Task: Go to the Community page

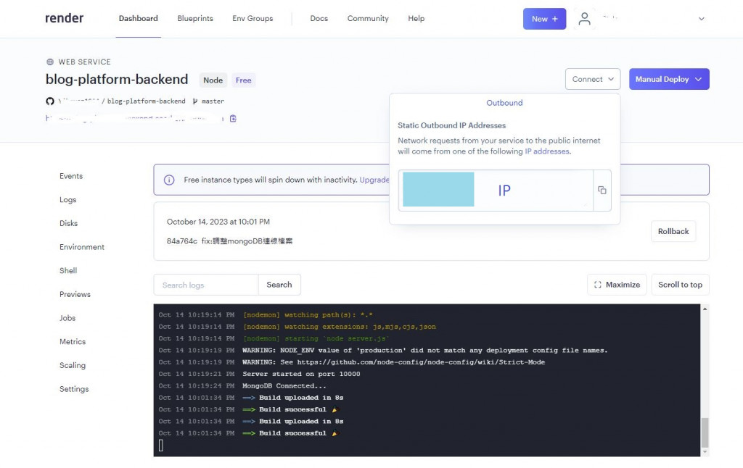Action: [368, 18]
